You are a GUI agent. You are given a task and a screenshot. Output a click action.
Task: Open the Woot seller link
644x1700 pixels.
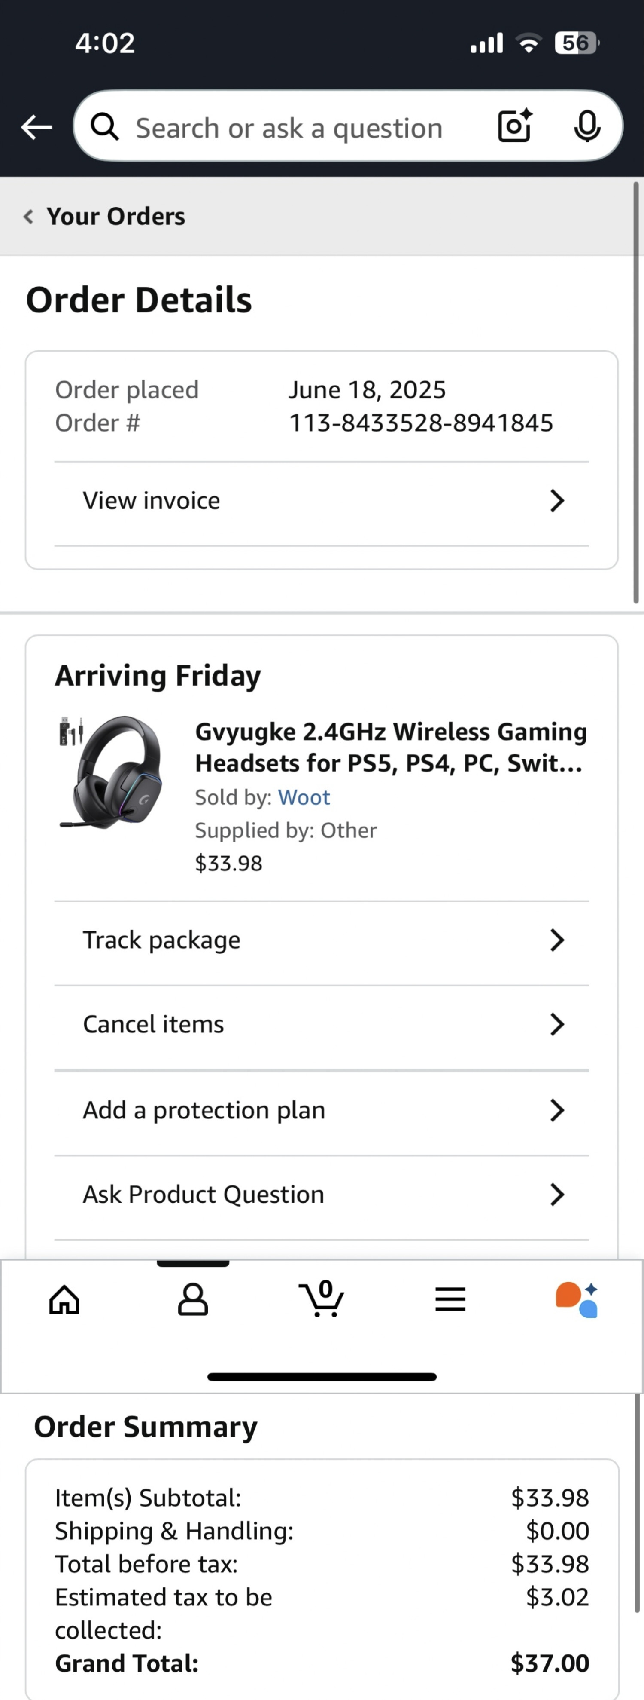point(304,797)
